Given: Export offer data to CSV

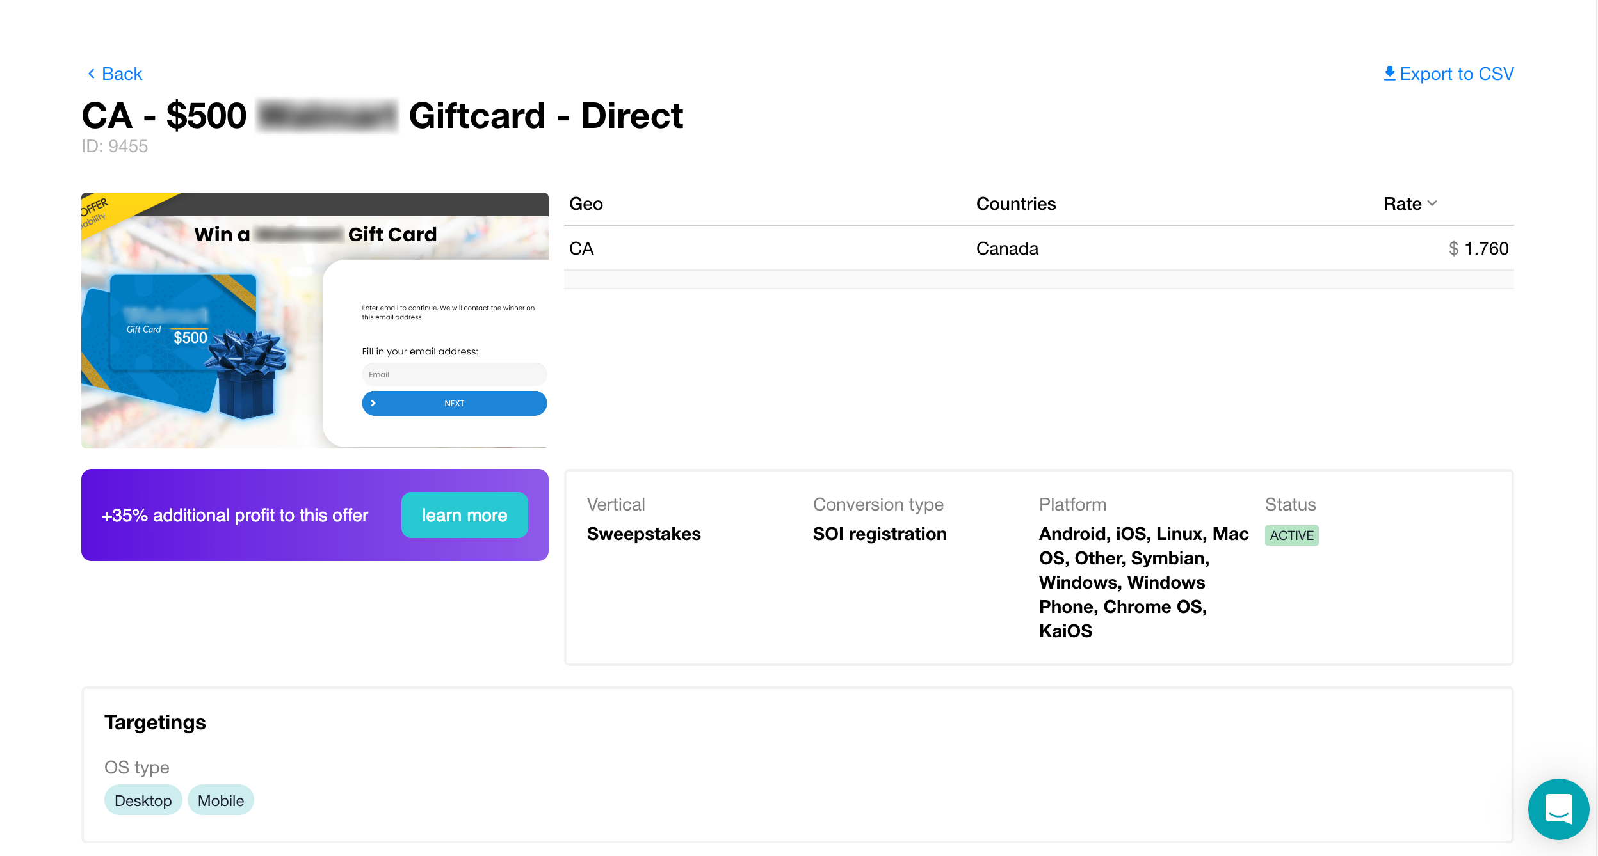Looking at the screenshot, I should pyautogui.click(x=1456, y=74).
